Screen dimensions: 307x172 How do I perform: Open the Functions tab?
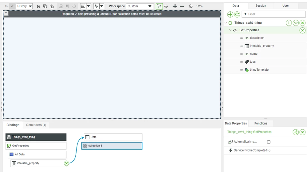point(261,123)
